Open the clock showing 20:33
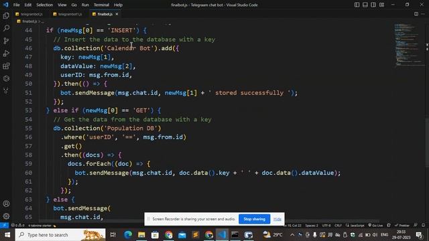Image resolution: width=429 pixels, height=241 pixels. [401, 235]
